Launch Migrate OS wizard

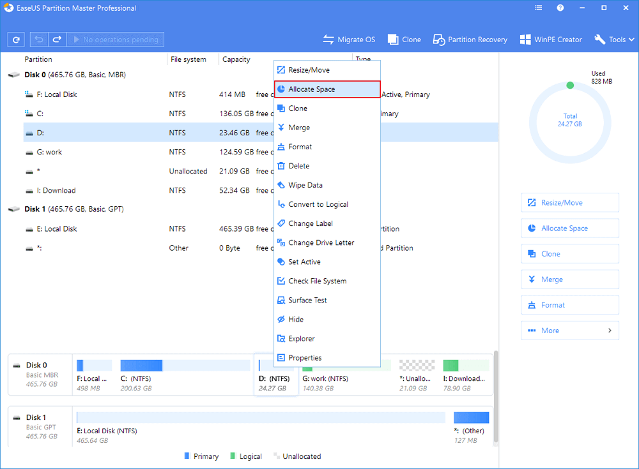349,40
